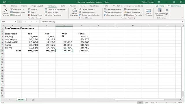This screenshot has width=185, height=104.
Task: Open the Text functions menu
Action: click(x=32, y=12)
